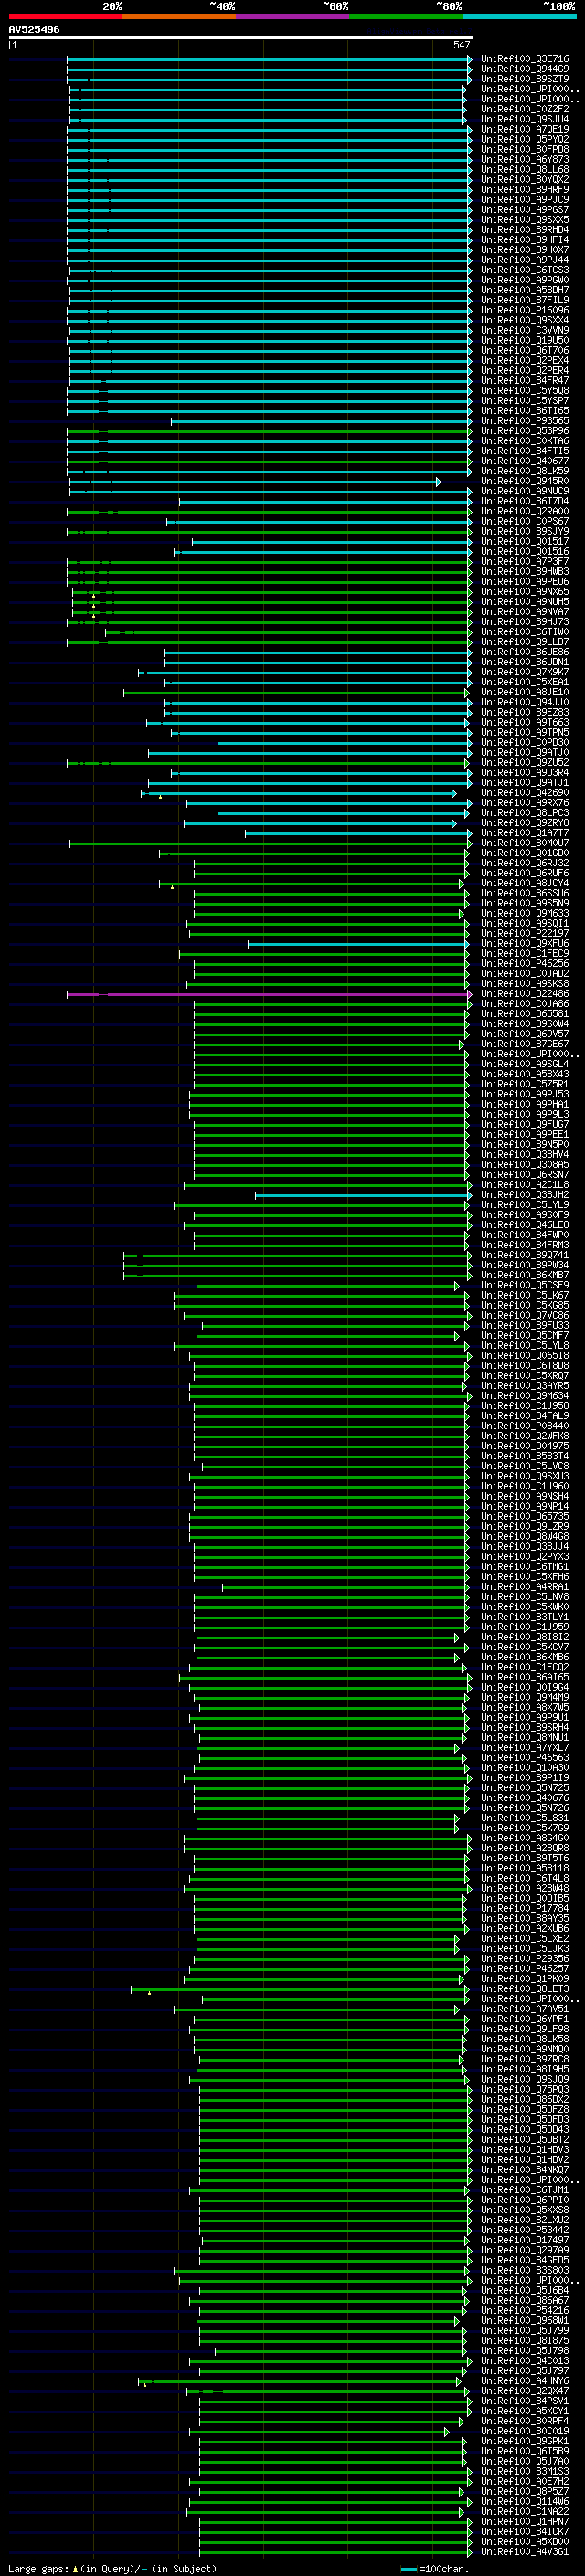585x2576 pixels.
Task: Select the UniRef100_Q9SXX4 label
Action: pos(524,320)
